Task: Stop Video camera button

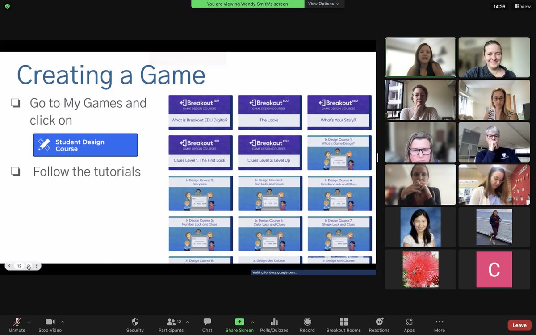Action: pyautogui.click(x=50, y=325)
